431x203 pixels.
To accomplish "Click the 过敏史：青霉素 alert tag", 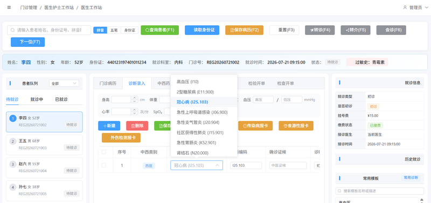I will (x=367, y=62).
